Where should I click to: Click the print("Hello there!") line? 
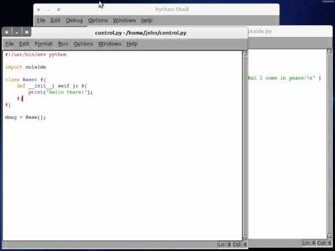(61, 92)
